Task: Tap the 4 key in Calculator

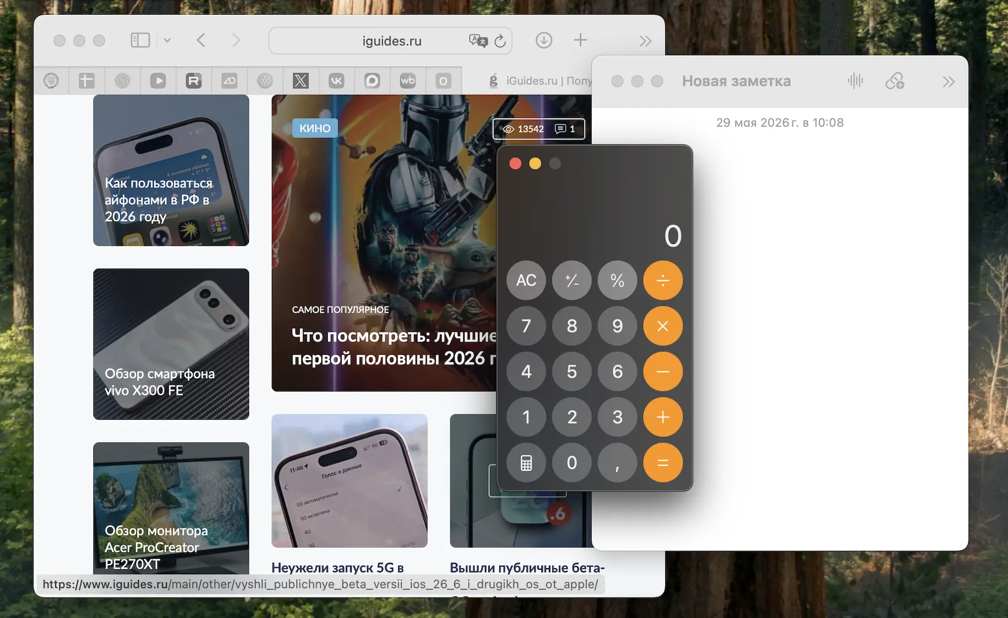Action: [x=526, y=371]
